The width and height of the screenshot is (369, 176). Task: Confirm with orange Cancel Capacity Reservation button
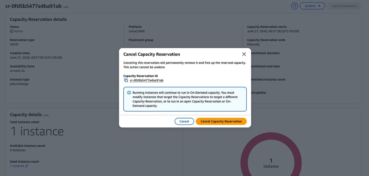(x=221, y=121)
